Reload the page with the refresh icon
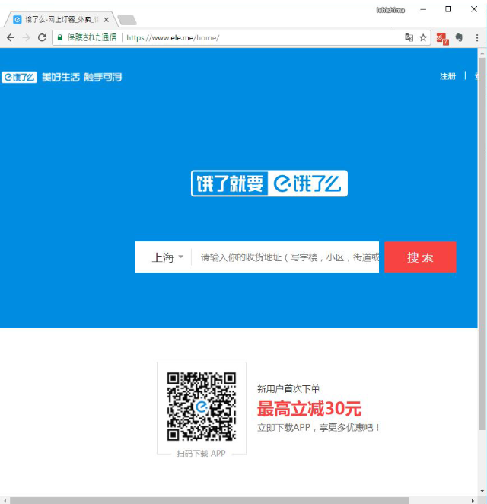487x504 pixels. click(x=42, y=37)
